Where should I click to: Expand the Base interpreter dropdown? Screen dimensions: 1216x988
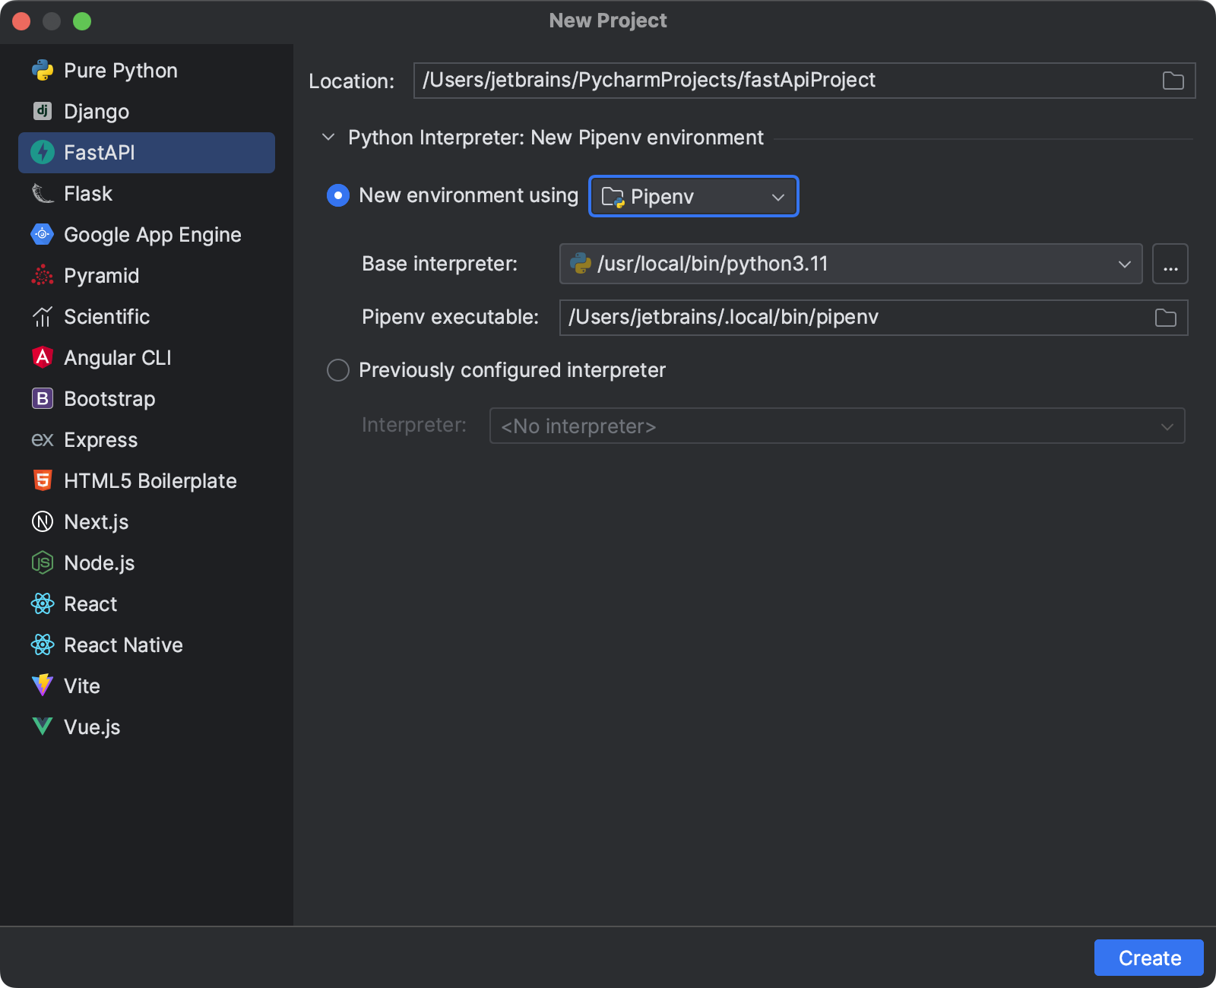click(1124, 264)
